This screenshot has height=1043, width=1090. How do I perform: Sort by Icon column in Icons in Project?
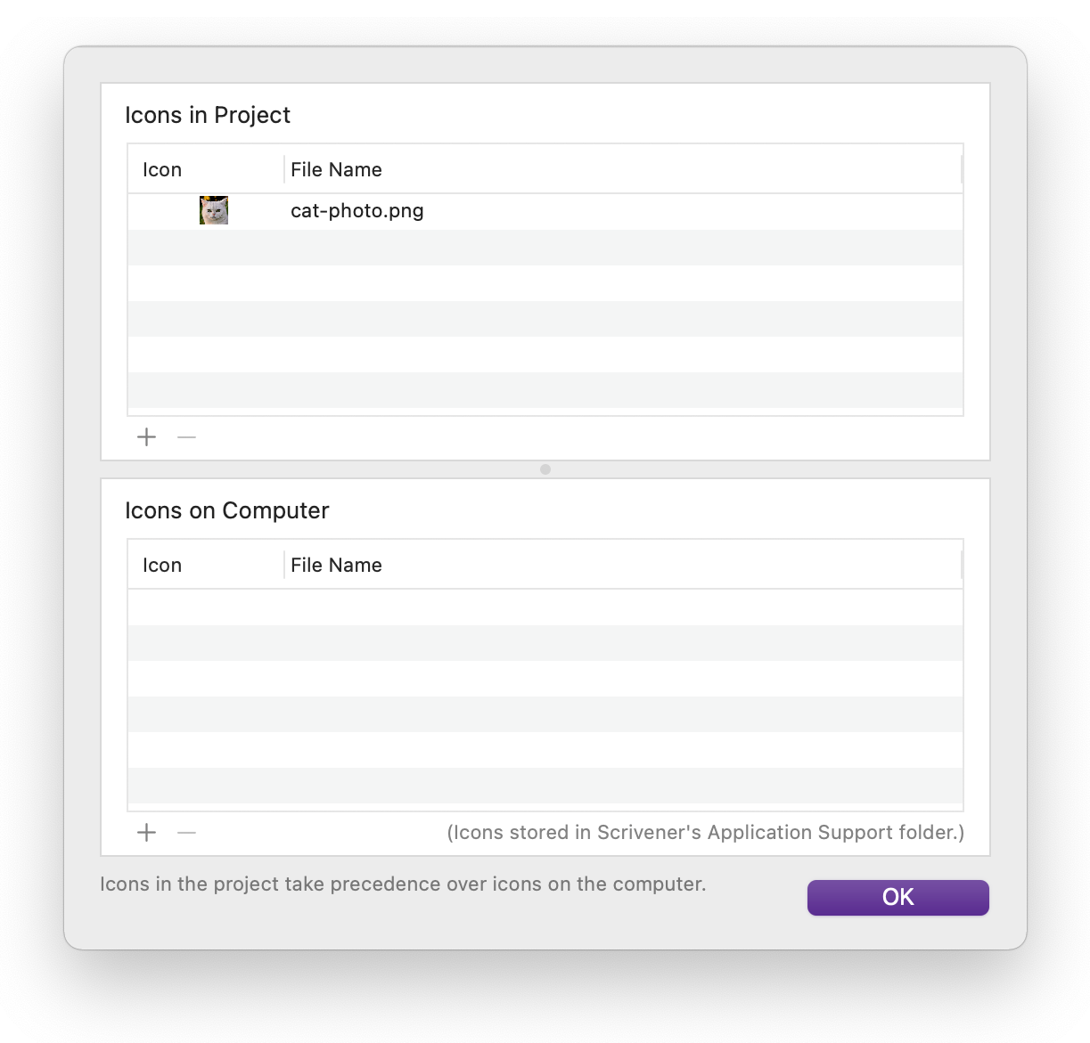point(162,169)
